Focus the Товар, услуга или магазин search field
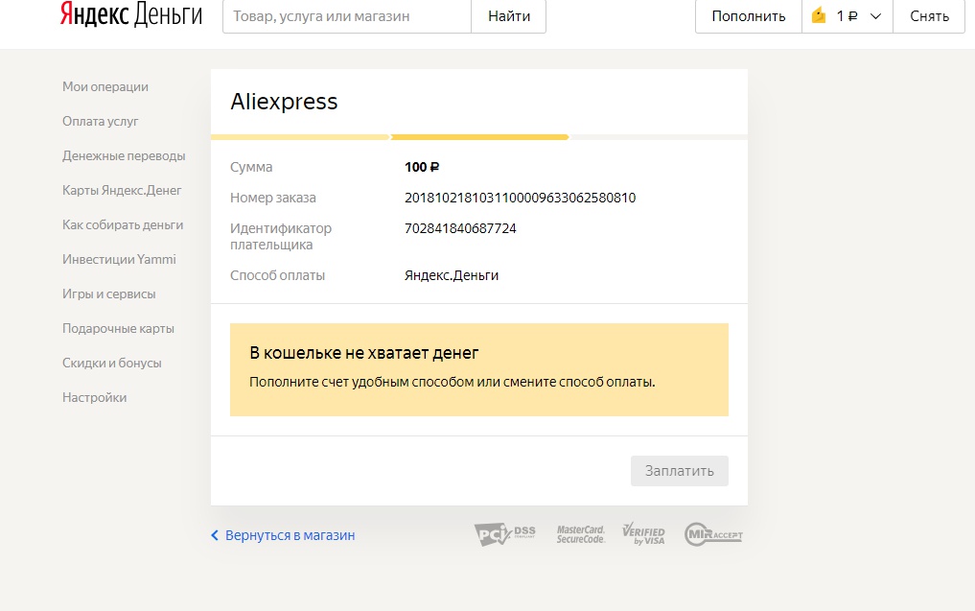 pyautogui.click(x=346, y=16)
